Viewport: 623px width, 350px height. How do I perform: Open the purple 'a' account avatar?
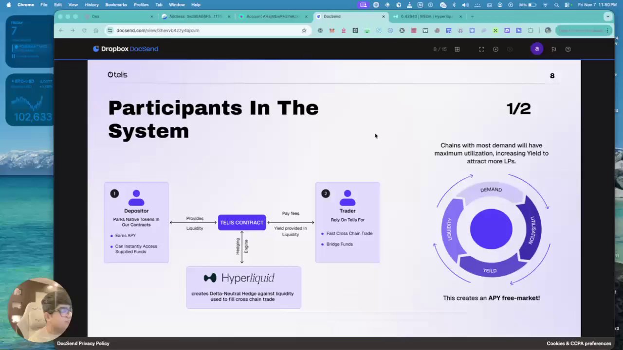point(537,49)
